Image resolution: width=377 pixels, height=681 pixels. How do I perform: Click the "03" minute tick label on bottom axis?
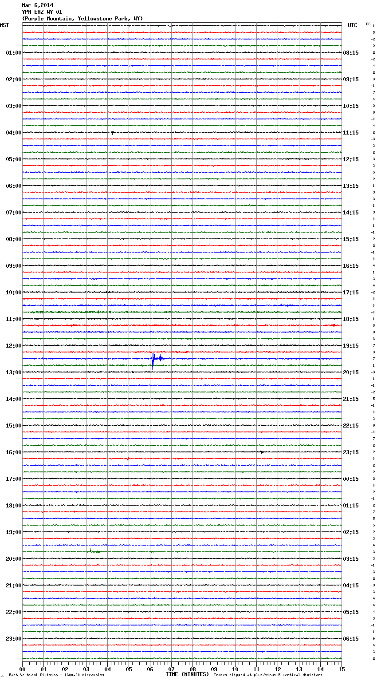[86, 669]
